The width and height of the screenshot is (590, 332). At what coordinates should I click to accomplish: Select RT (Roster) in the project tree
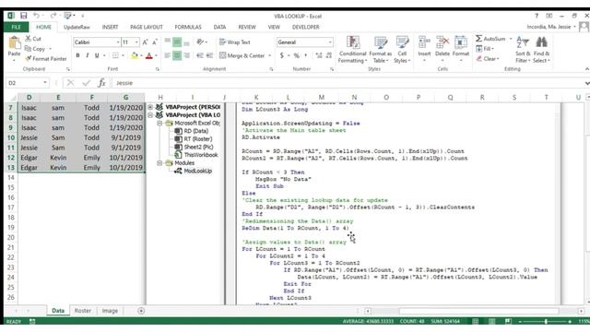tap(197, 139)
